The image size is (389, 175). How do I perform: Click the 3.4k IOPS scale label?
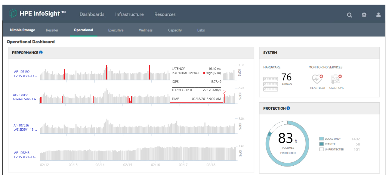[x=241, y=146]
